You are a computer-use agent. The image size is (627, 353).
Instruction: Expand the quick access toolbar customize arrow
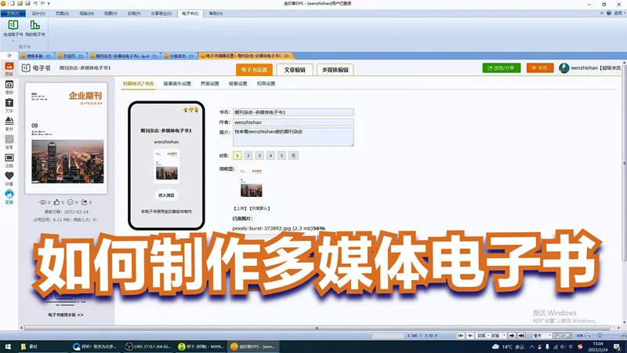tap(49, 4)
